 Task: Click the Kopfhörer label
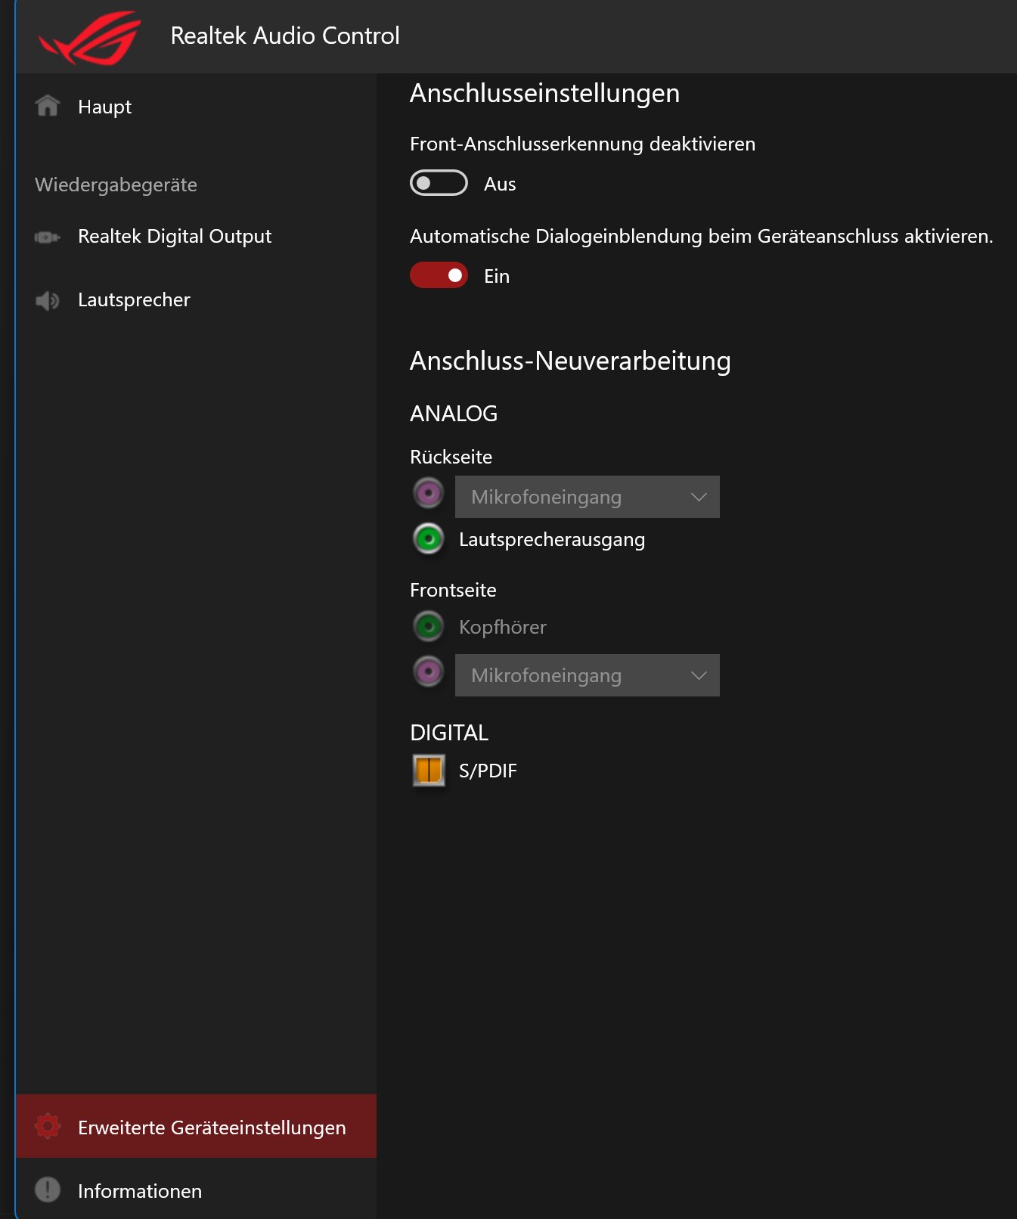503,627
